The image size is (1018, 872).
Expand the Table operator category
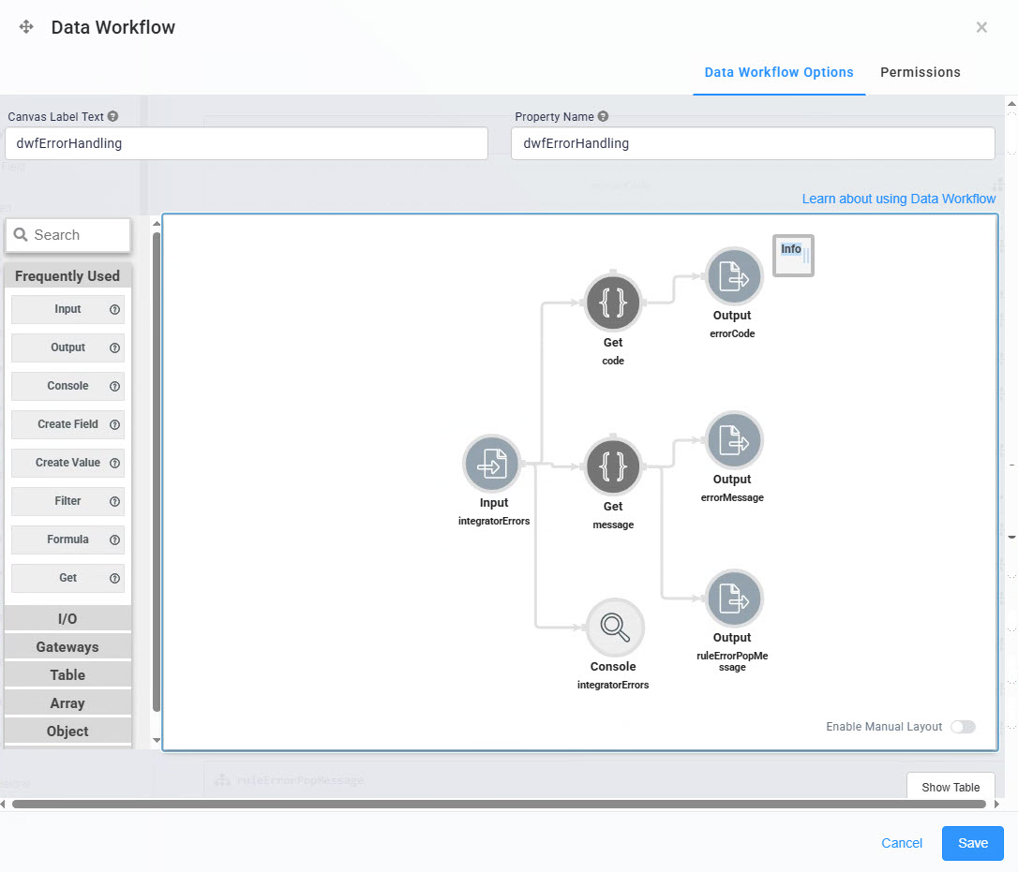tap(67, 674)
